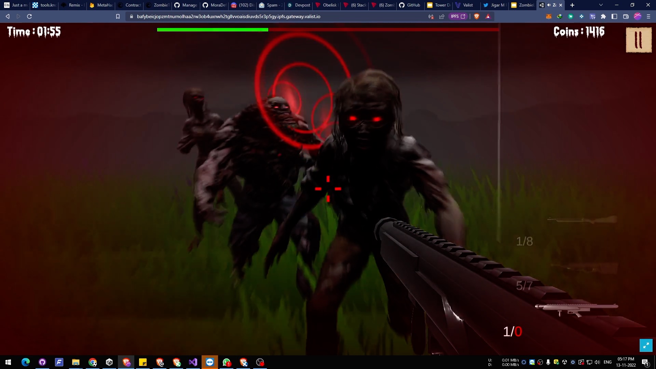Enter fullscreen mode via the expand icon
This screenshot has height=369, width=656.
pyautogui.click(x=646, y=345)
